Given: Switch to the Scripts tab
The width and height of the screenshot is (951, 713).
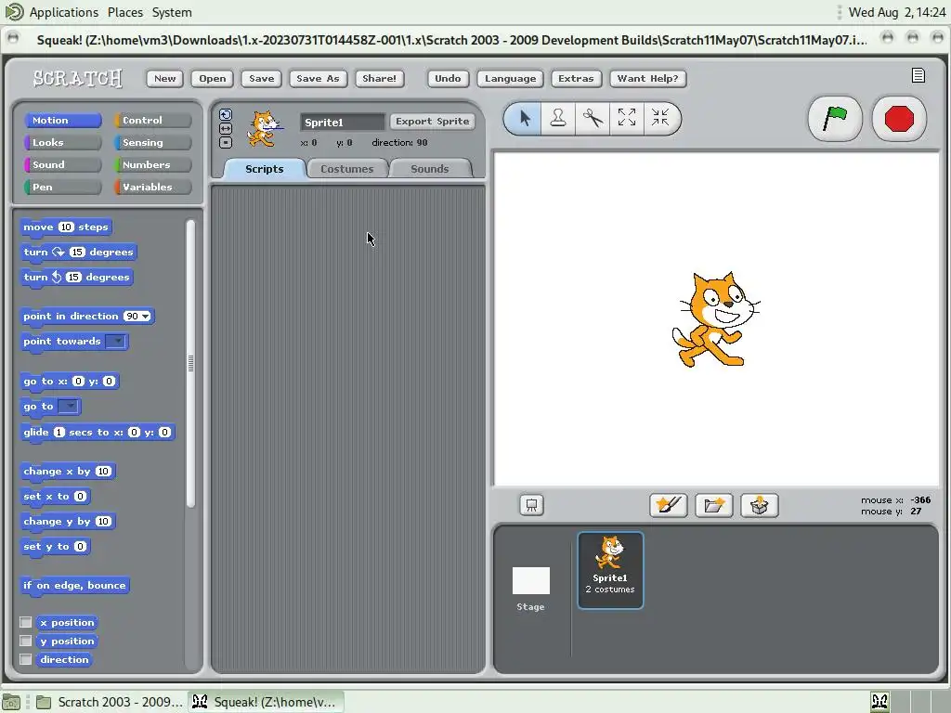Looking at the screenshot, I should point(265,169).
